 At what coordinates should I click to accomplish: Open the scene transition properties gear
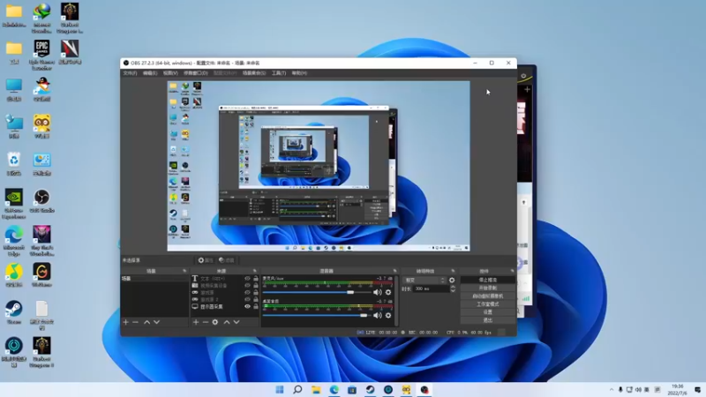[452, 280]
